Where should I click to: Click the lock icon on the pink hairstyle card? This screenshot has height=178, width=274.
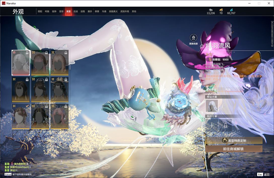[66, 106]
